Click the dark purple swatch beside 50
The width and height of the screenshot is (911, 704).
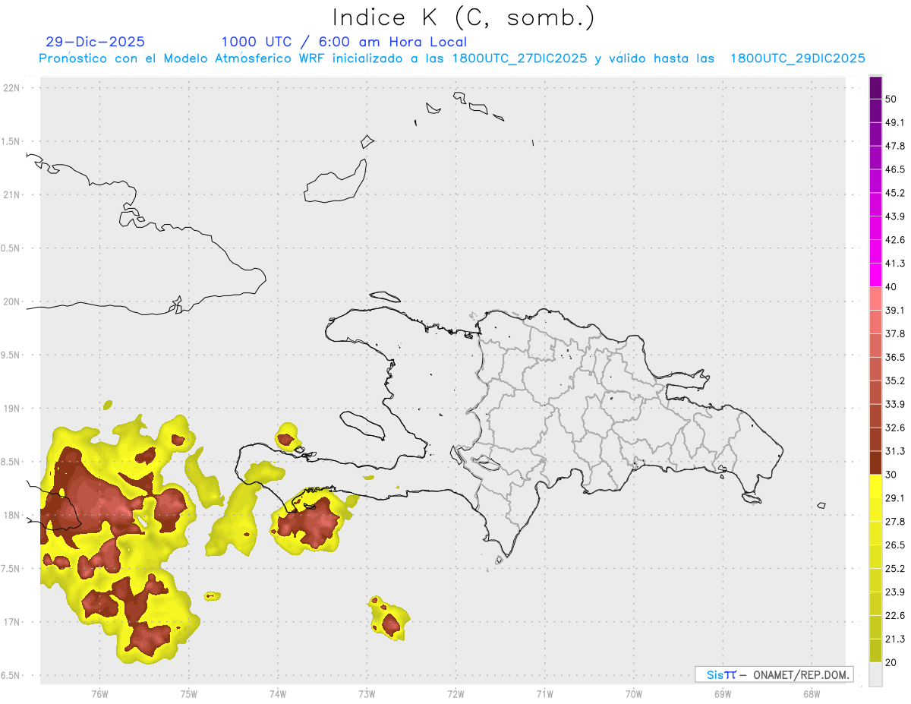pyautogui.click(x=875, y=88)
